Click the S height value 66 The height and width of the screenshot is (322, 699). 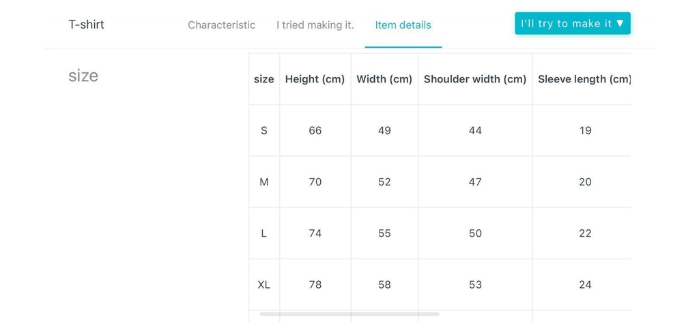point(315,130)
